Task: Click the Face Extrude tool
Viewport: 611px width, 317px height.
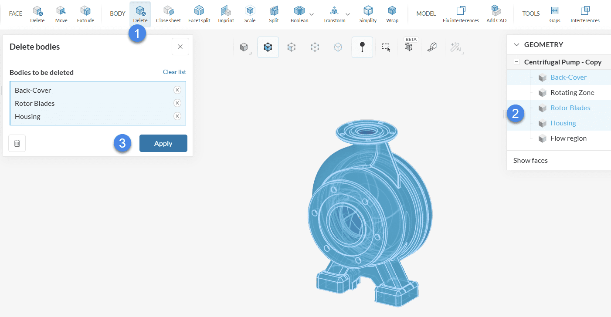Action: [85, 14]
